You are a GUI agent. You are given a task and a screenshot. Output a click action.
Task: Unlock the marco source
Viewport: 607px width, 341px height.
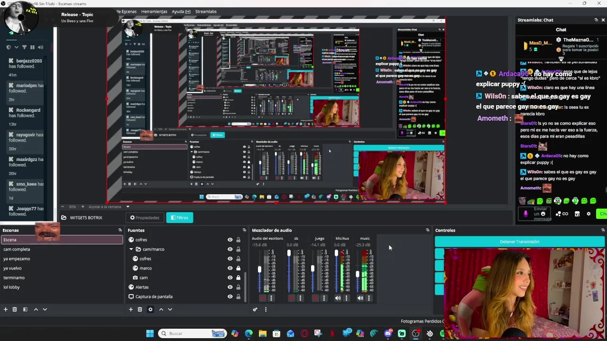click(x=238, y=268)
